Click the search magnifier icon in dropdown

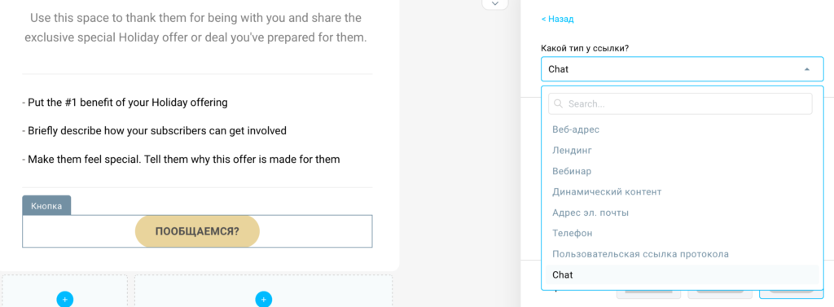point(559,104)
